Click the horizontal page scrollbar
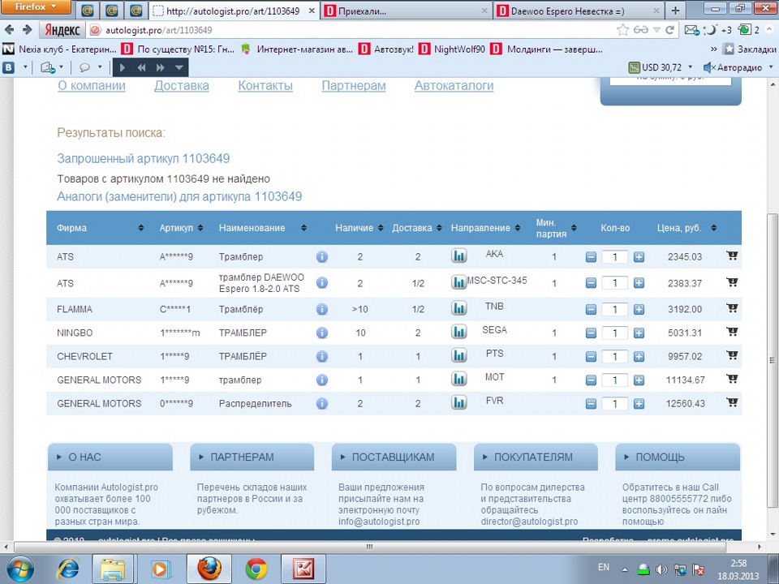Screen dimensions: 779x584 368,547
